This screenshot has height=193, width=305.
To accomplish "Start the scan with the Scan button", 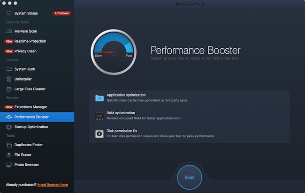I will [x=190, y=177].
